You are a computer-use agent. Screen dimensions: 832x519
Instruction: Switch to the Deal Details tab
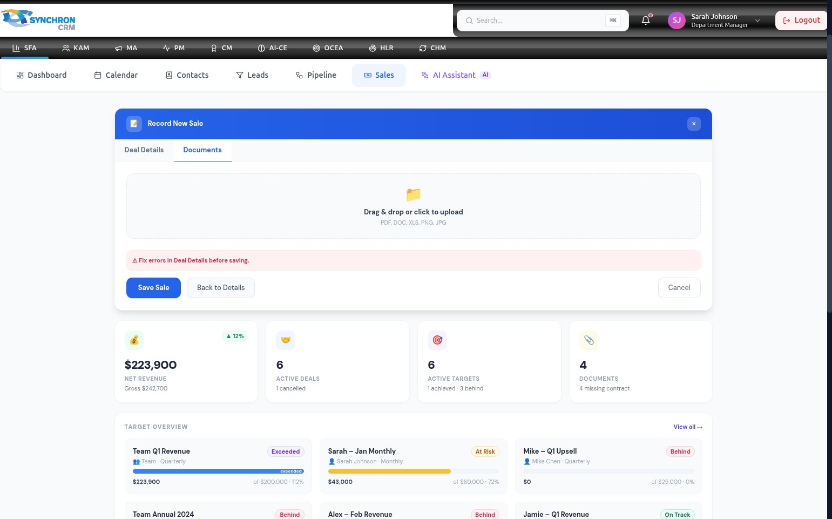[144, 150]
